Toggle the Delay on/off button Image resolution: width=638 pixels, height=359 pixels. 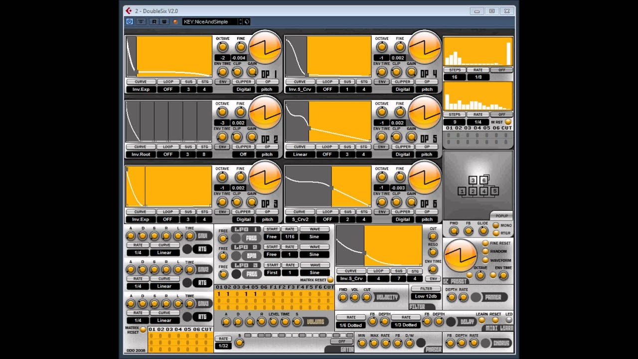click(x=451, y=322)
